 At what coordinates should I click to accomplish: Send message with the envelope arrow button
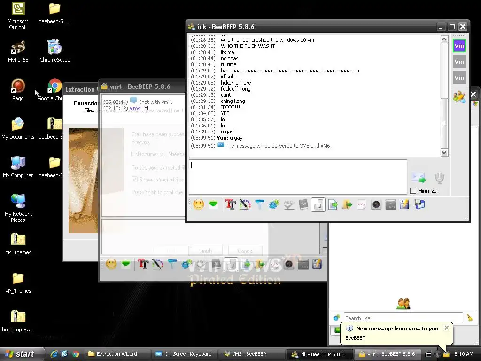[x=419, y=177]
